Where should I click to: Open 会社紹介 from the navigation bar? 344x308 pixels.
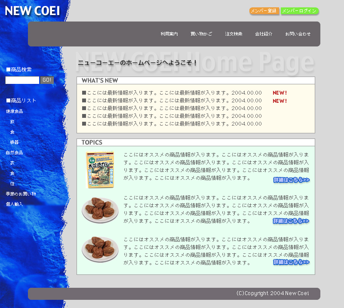[264, 34]
